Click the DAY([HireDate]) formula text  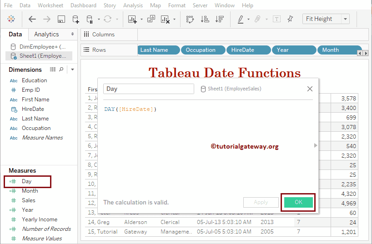(x=130, y=110)
